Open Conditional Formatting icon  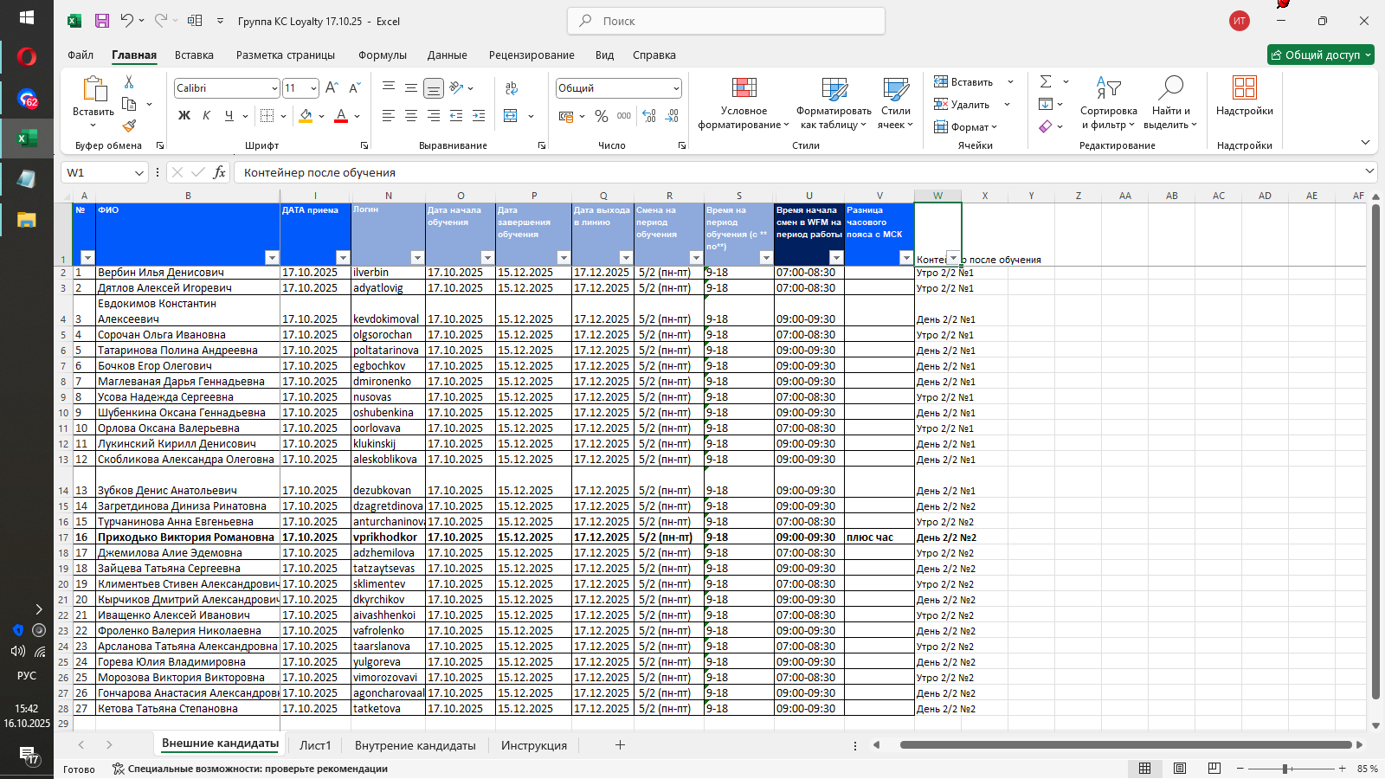click(744, 88)
